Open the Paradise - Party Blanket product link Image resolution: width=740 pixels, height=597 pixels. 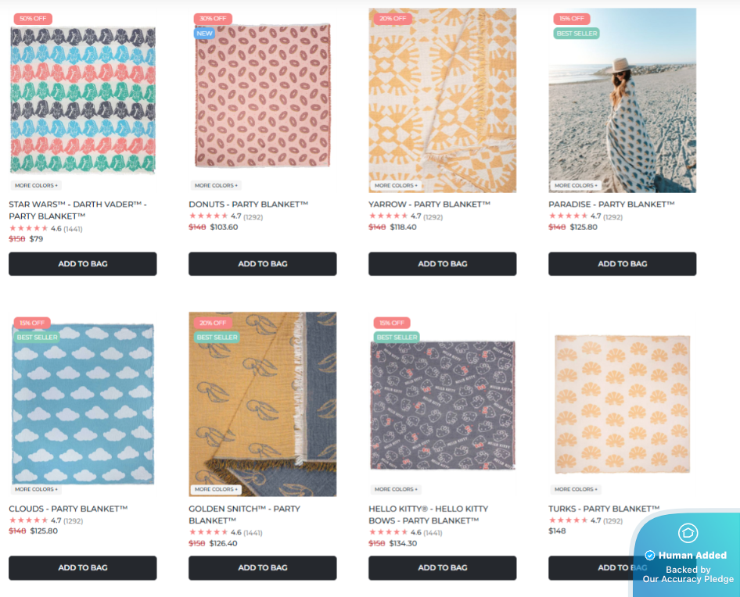pyautogui.click(x=611, y=205)
